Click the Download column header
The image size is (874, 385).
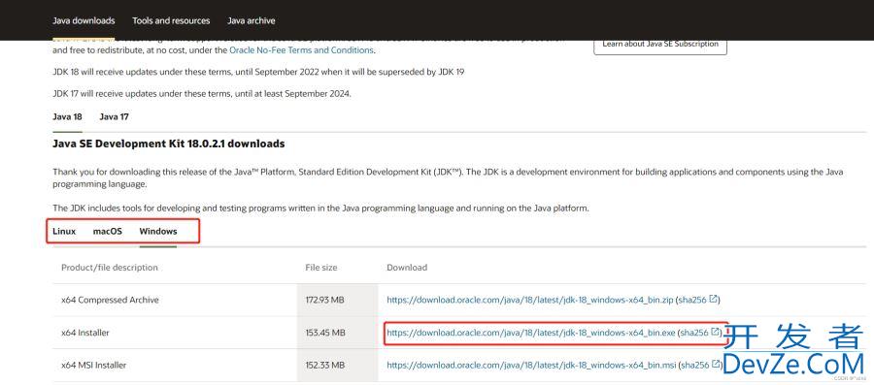pos(407,268)
